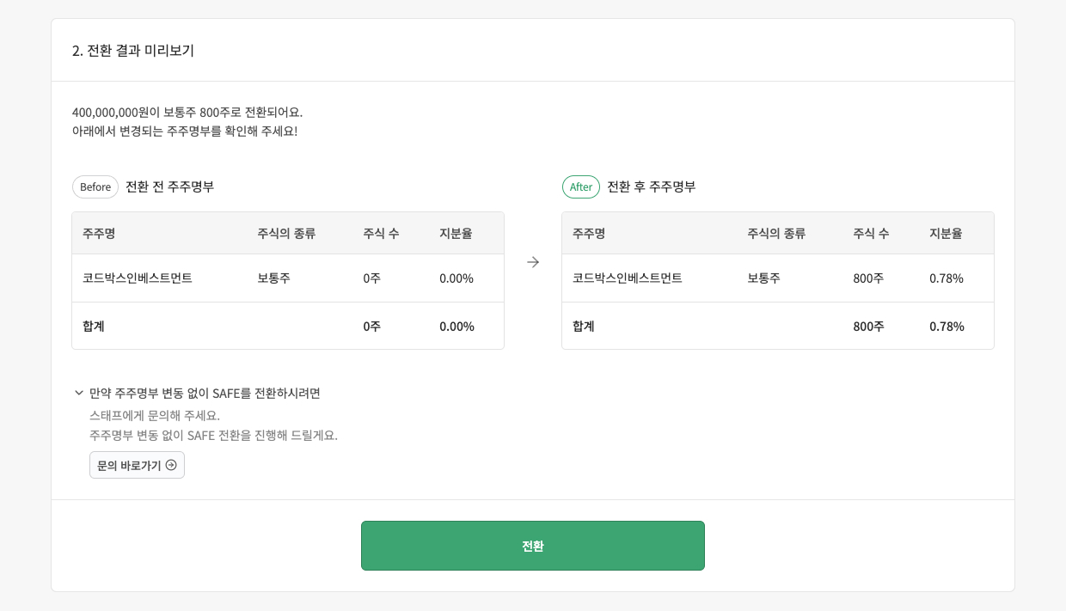Click the 지분율 column header in Before table
The height and width of the screenshot is (611, 1066).
(x=456, y=232)
